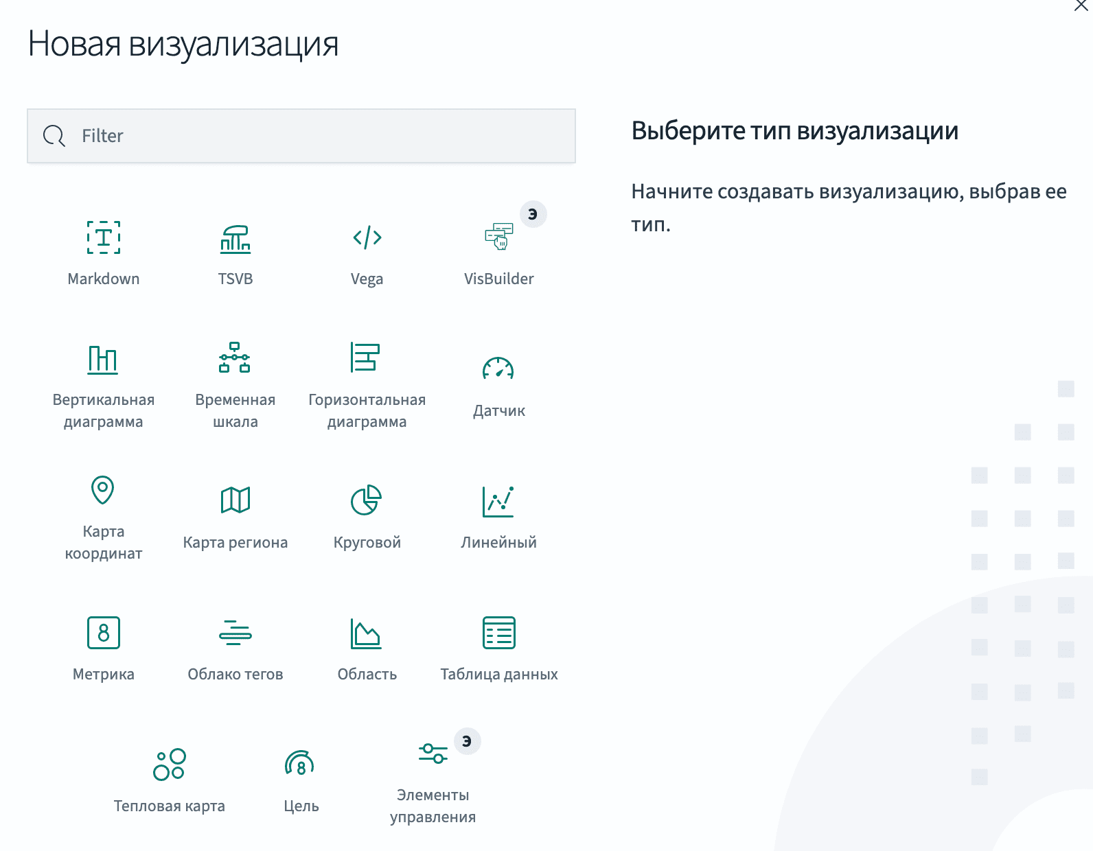Pick the Круговой pie chart icon
Viewport: 1093px width, 851px height.
tap(367, 502)
